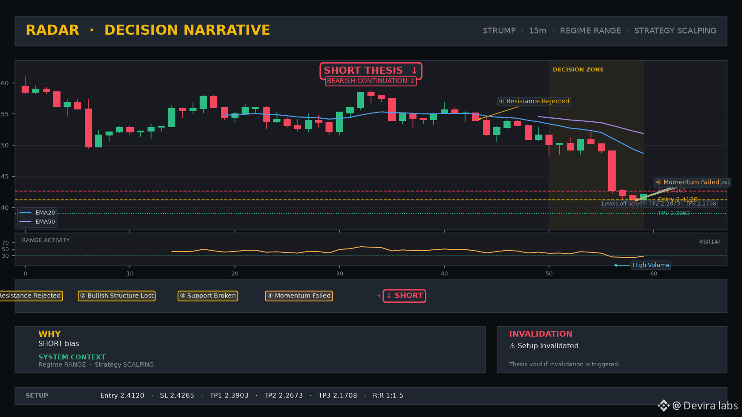Click the Momentum Failed chart annotation label
742x417 pixels.
pos(688,182)
